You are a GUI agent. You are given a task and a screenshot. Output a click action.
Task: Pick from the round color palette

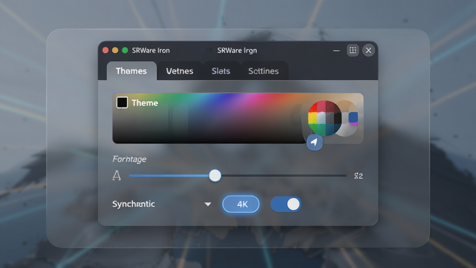coord(324,118)
